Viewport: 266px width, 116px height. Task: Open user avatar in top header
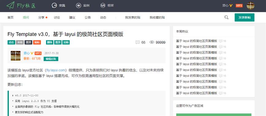tap(250, 6)
